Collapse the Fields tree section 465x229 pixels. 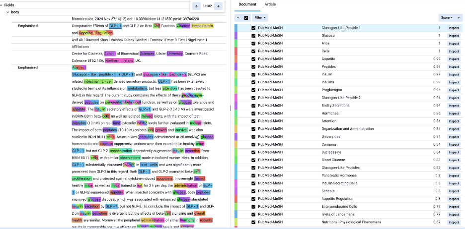(2, 4)
